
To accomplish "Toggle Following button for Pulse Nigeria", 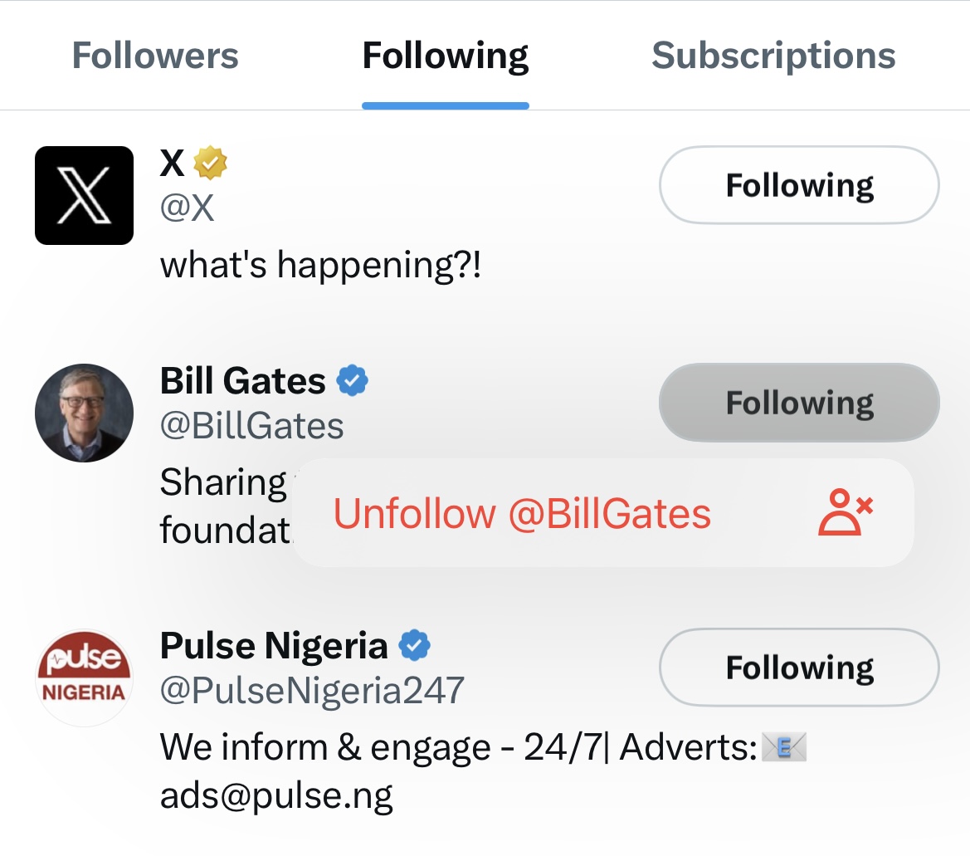I will [x=799, y=668].
